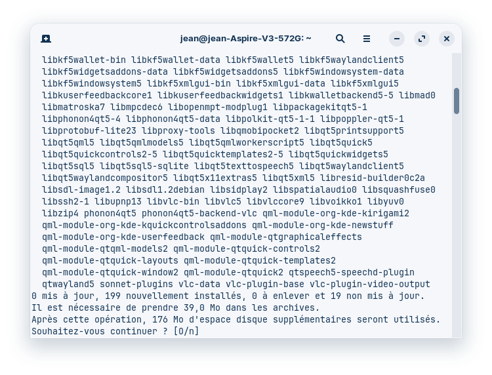Minimize the terminal window

[x=398, y=39]
